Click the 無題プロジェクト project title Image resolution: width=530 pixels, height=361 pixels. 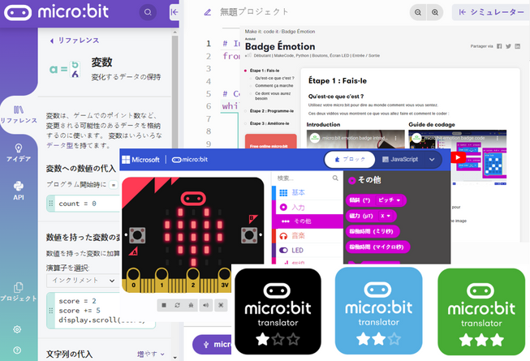point(254,12)
